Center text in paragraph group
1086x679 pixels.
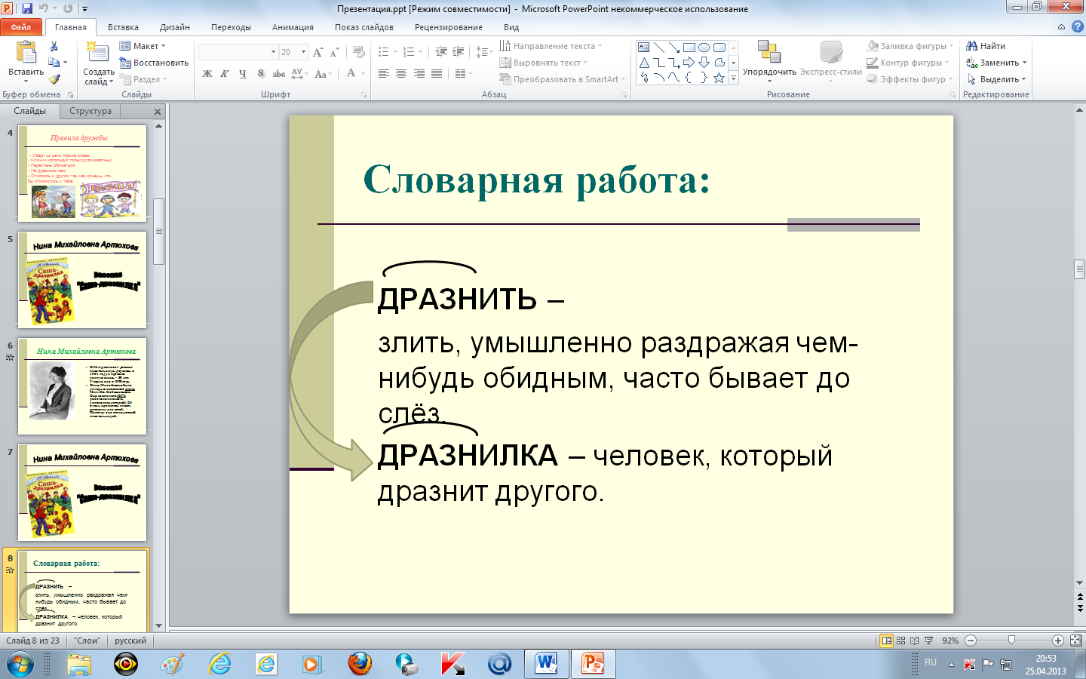[x=401, y=73]
